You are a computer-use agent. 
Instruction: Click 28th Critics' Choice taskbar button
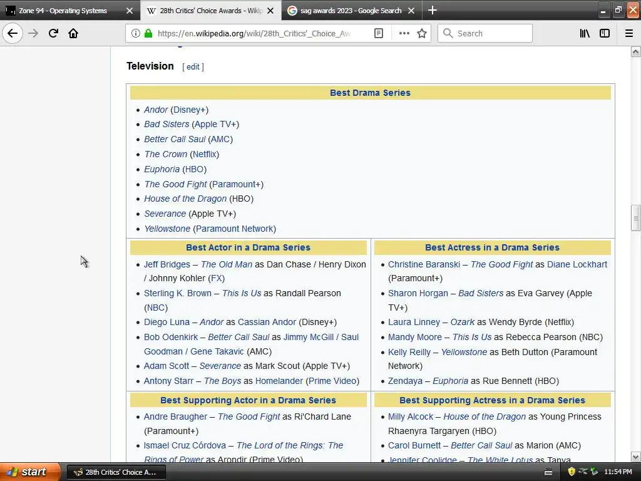click(116, 472)
